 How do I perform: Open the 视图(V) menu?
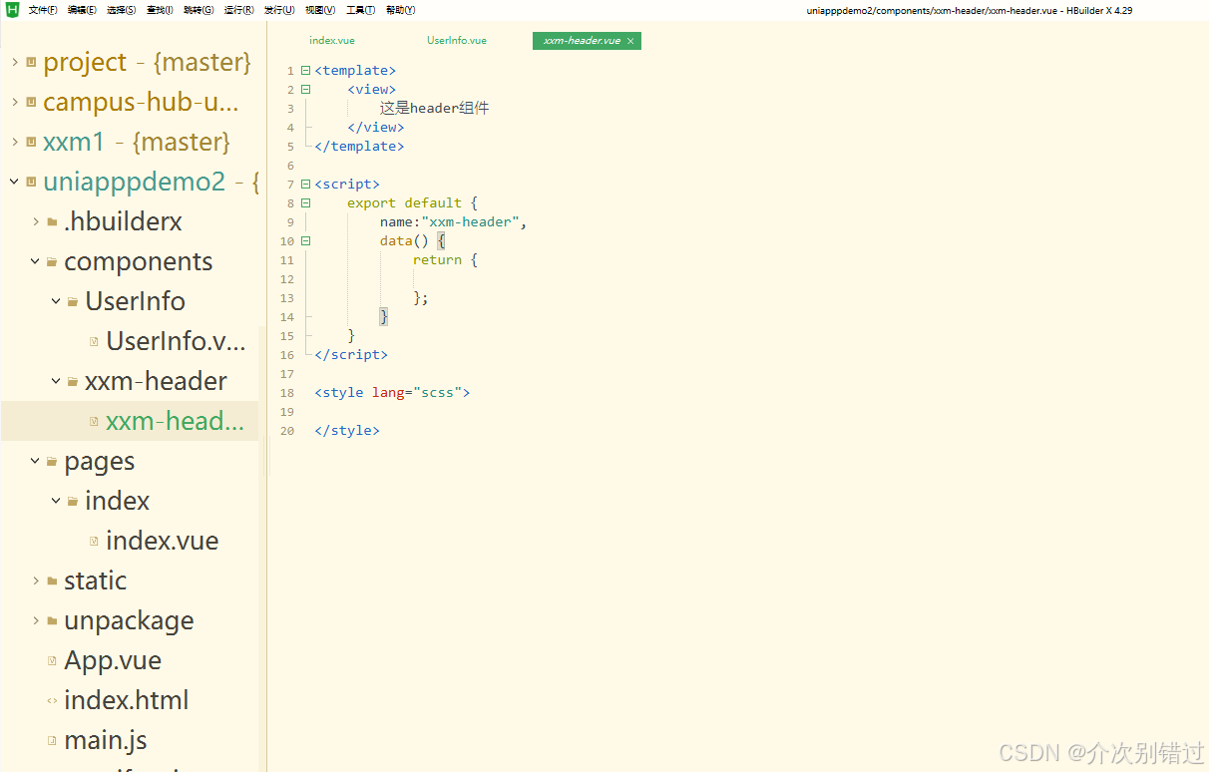pos(320,10)
